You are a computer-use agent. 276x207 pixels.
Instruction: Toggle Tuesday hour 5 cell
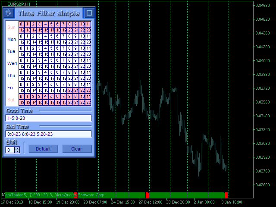(52, 48)
